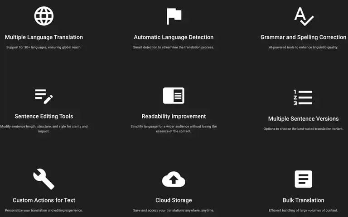Screen dimensions: 348x217
Task: Click the 'Efficient handling of large volumes' text
Action: 303,210
